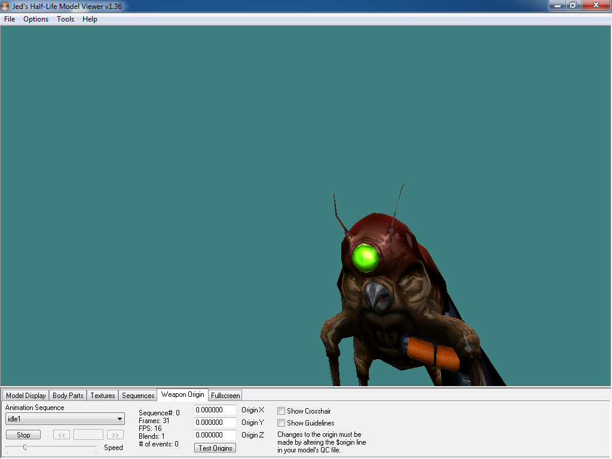
Task: Click the '# of events: 0' text
Action: (158, 444)
